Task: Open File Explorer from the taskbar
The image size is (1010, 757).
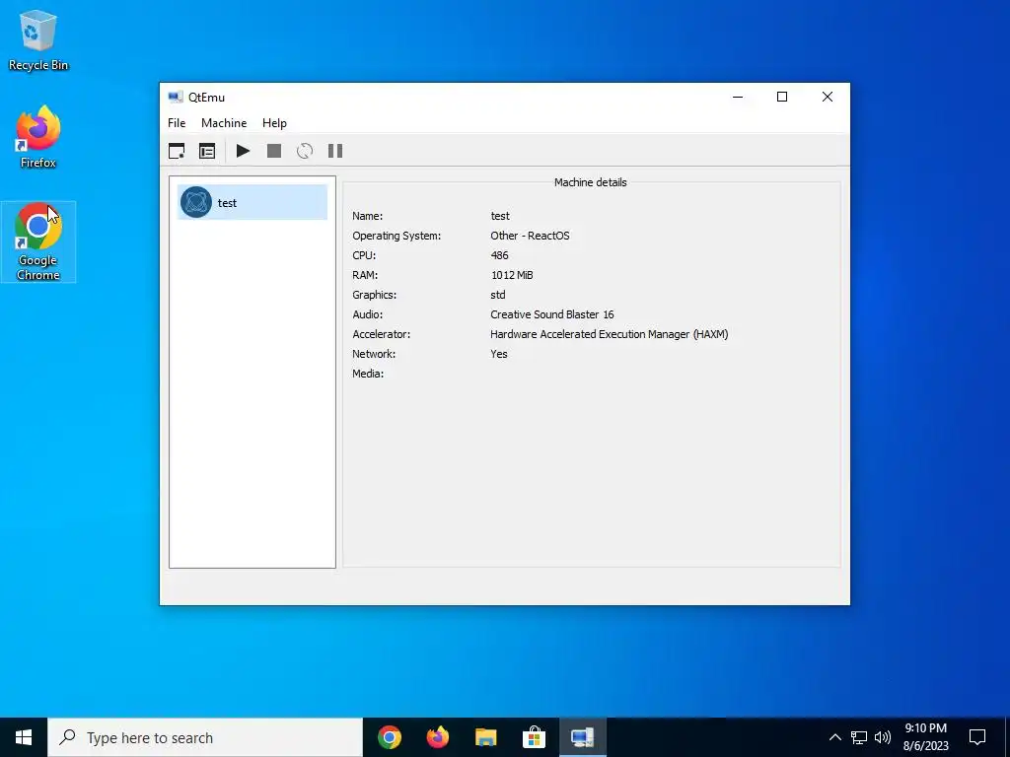Action: coord(485,737)
